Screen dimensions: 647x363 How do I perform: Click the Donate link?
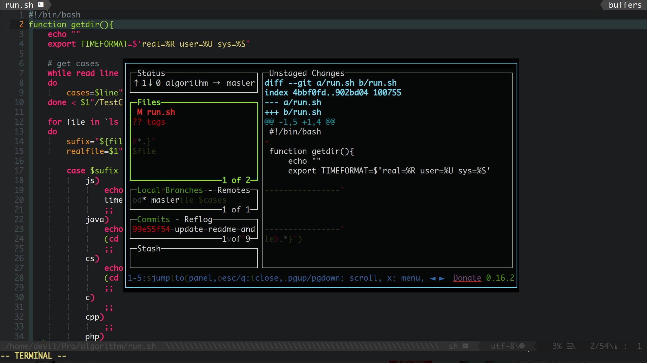point(467,278)
